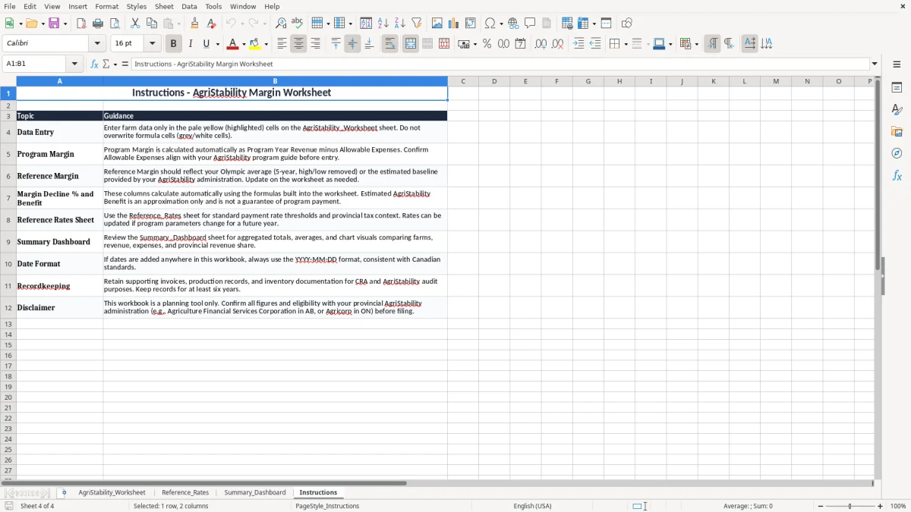Open the Format menu

[x=107, y=6]
